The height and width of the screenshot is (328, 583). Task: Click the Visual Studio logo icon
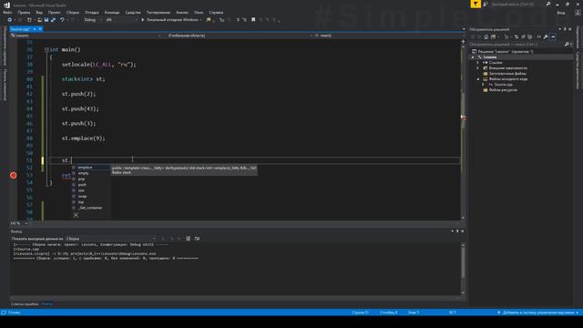pos(6,5)
